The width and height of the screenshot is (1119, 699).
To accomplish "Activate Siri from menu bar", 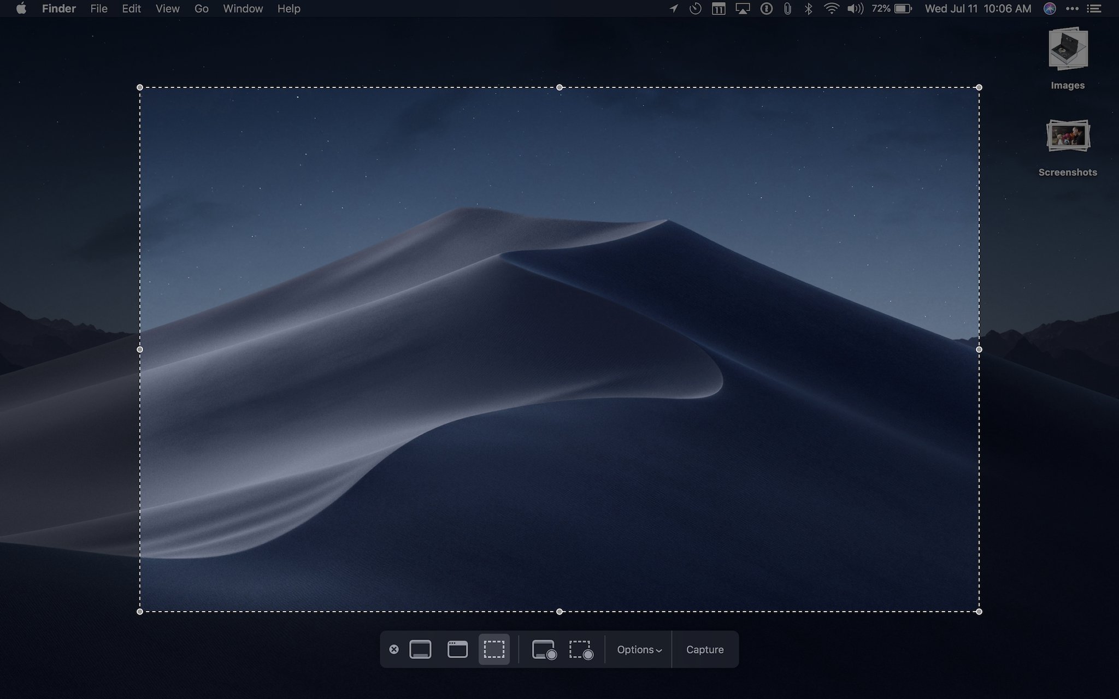I will point(1050,9).
